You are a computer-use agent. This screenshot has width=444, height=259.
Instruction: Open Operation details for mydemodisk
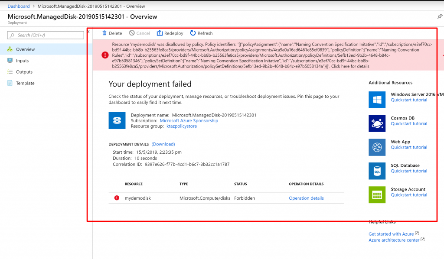[306, 198]
